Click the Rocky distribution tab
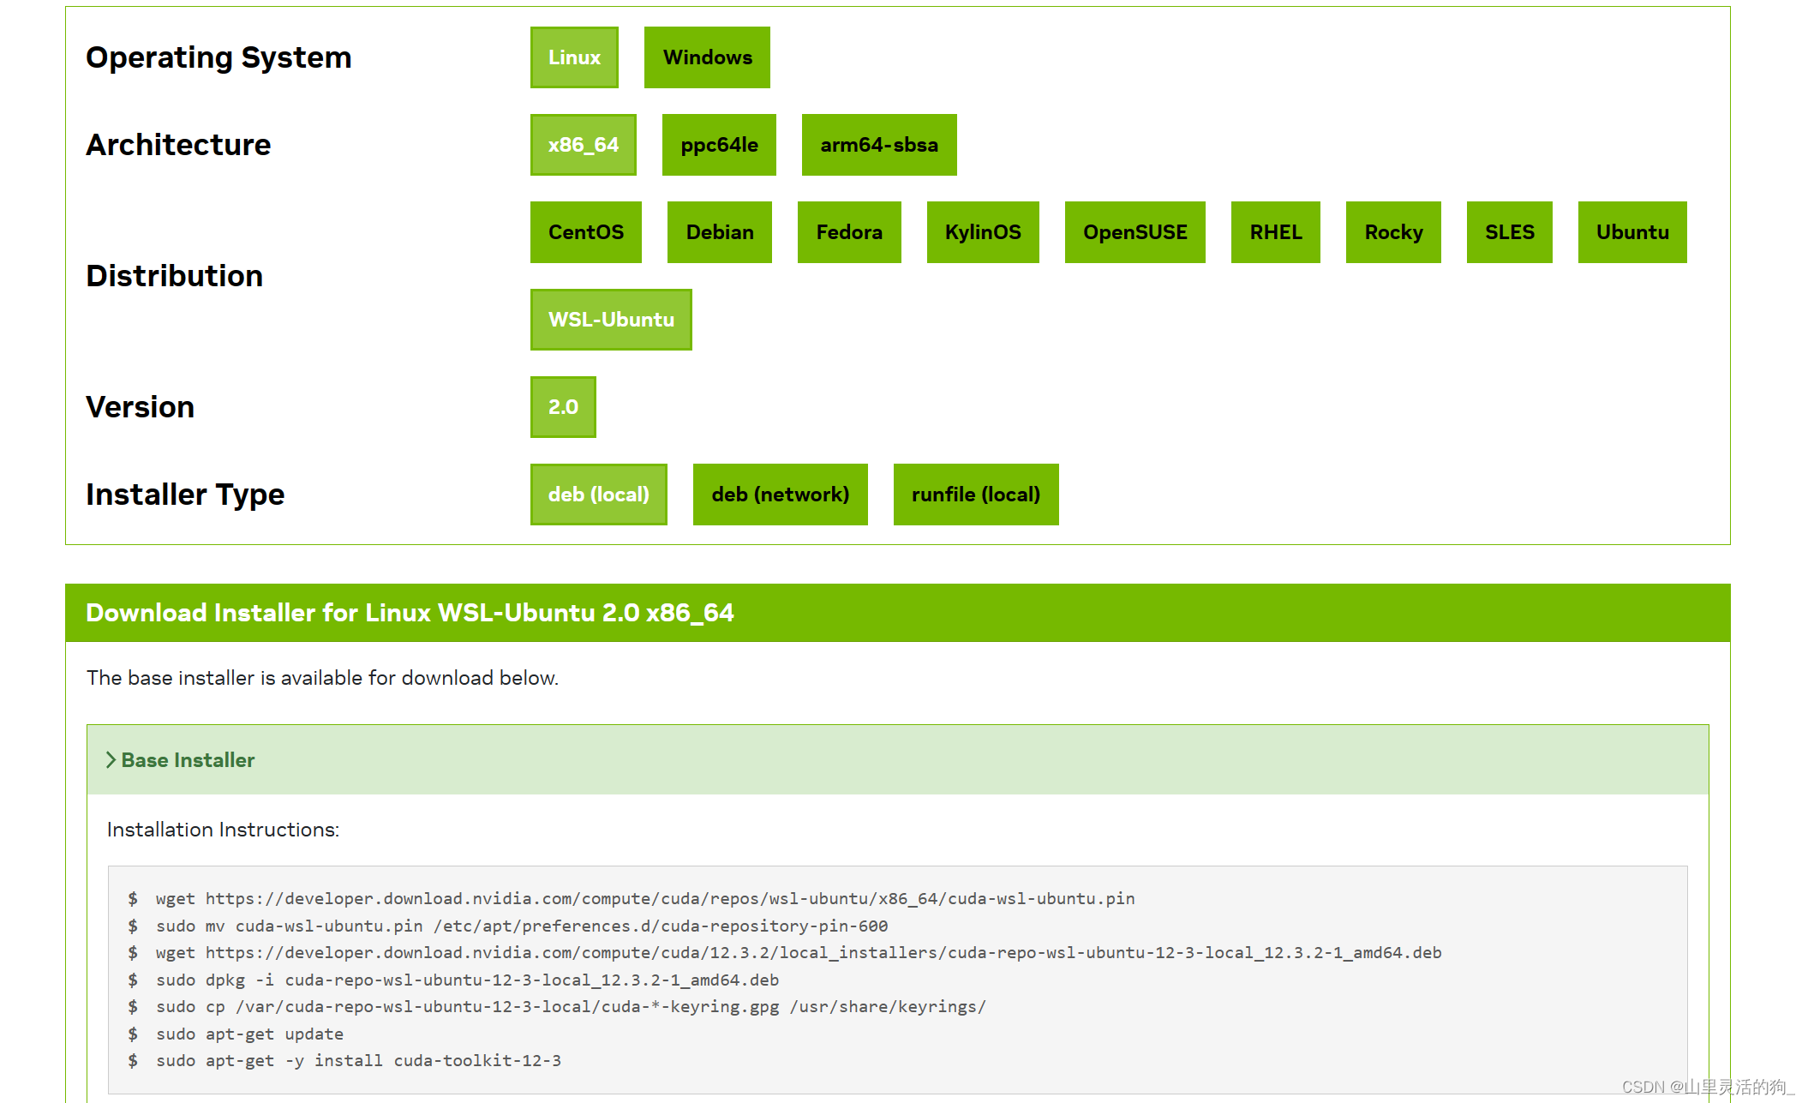1808x1103 pixels. coord(1392,232)
